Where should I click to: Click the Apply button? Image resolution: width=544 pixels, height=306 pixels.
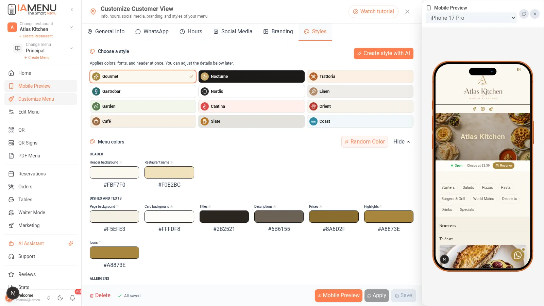(377, 295)
